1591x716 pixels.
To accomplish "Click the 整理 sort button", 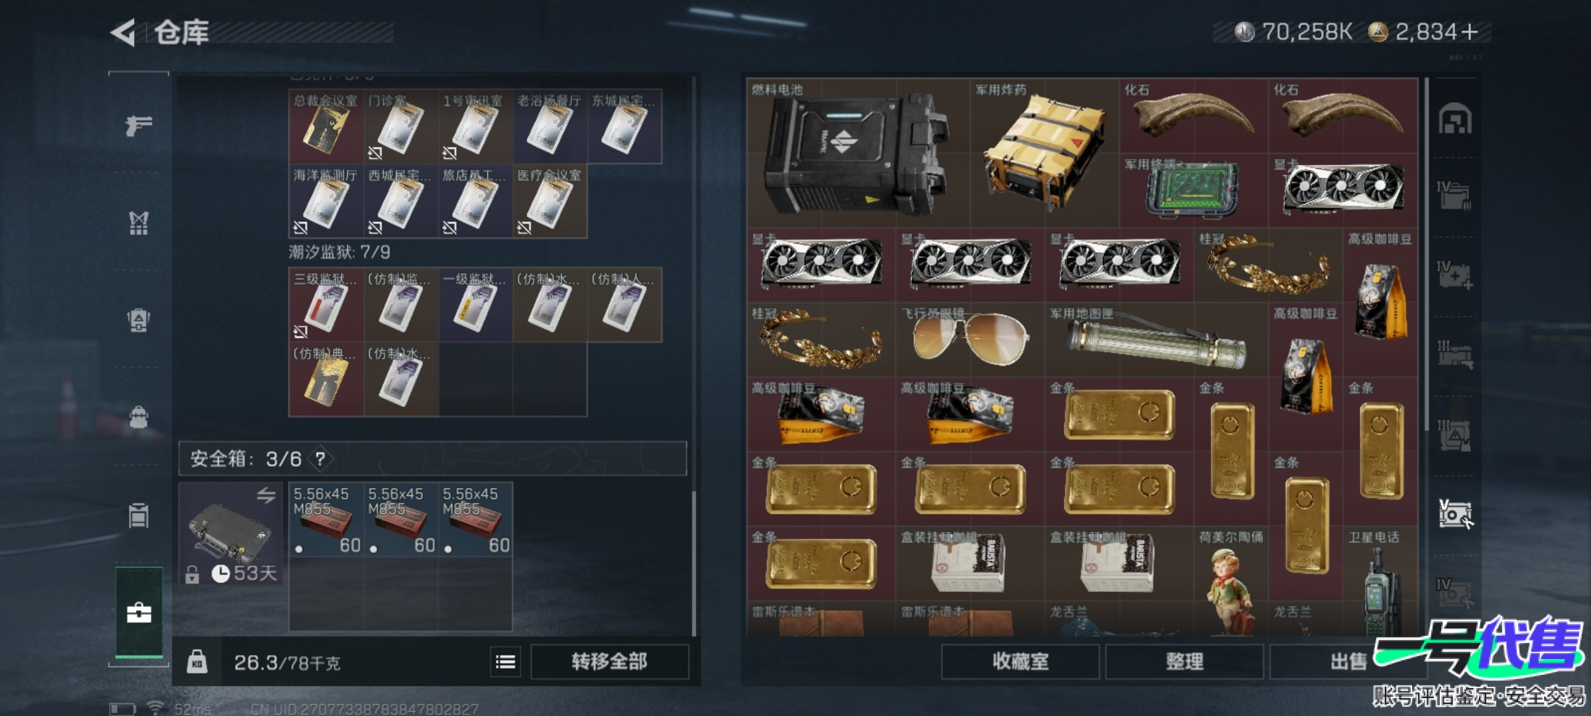I will 1185,662.
